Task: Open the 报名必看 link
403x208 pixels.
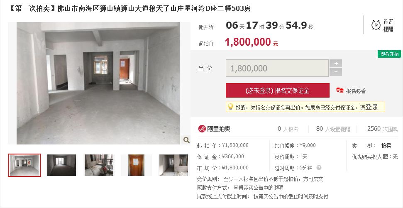Action: point(356,91)
